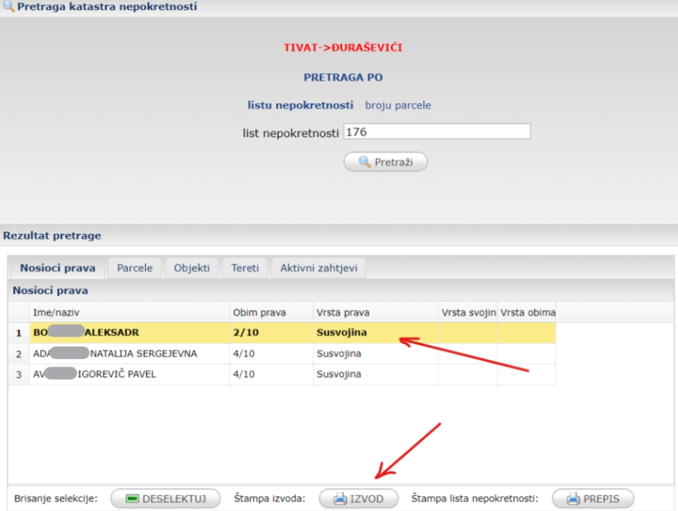Click the Pretraga katastra nepokretnosti title

pyautogui.click(x=107, y=6)
